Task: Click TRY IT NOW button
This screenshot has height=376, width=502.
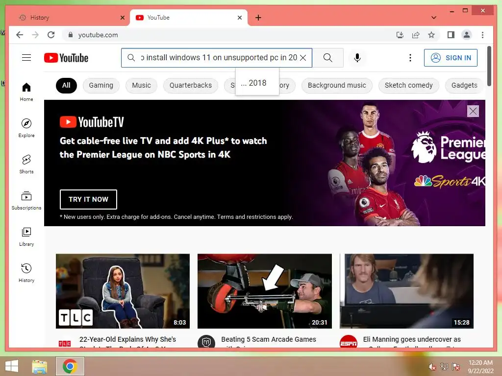Action: 88,199
